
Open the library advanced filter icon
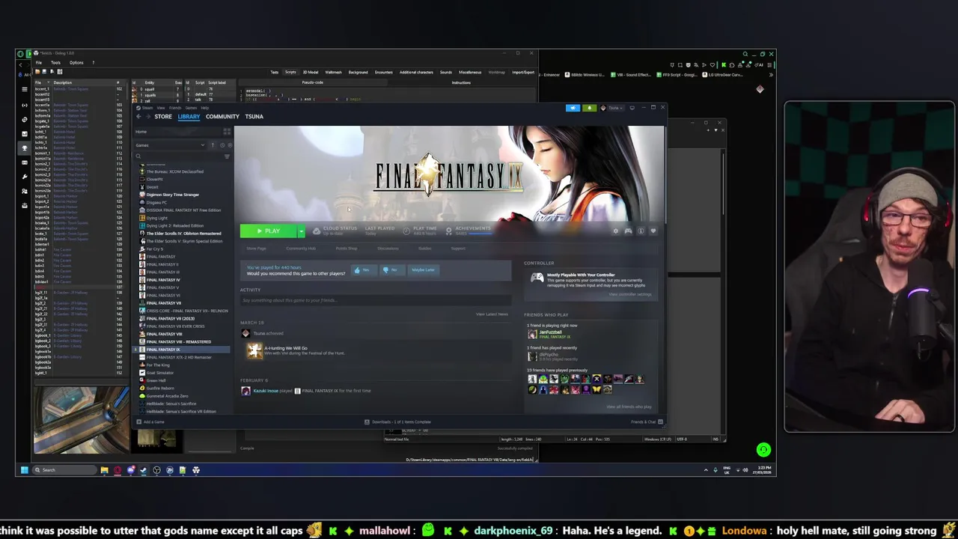(227, 156)
